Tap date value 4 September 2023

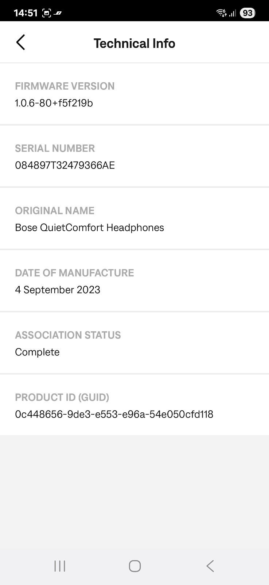[x=58, y=290]
